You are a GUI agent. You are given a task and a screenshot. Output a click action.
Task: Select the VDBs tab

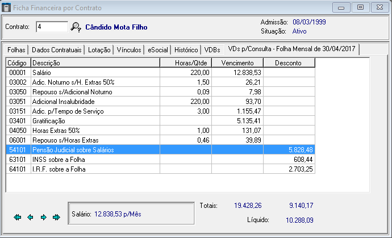click(212, 49)
